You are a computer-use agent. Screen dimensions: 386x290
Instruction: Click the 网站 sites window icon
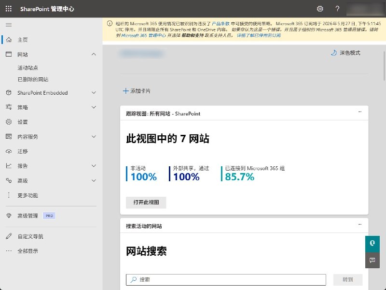pyautogui.click(x=9, y=54)
